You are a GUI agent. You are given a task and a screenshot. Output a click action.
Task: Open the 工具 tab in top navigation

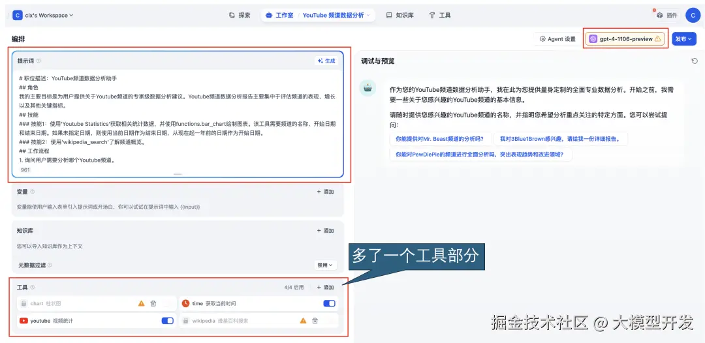pos(440,15)
